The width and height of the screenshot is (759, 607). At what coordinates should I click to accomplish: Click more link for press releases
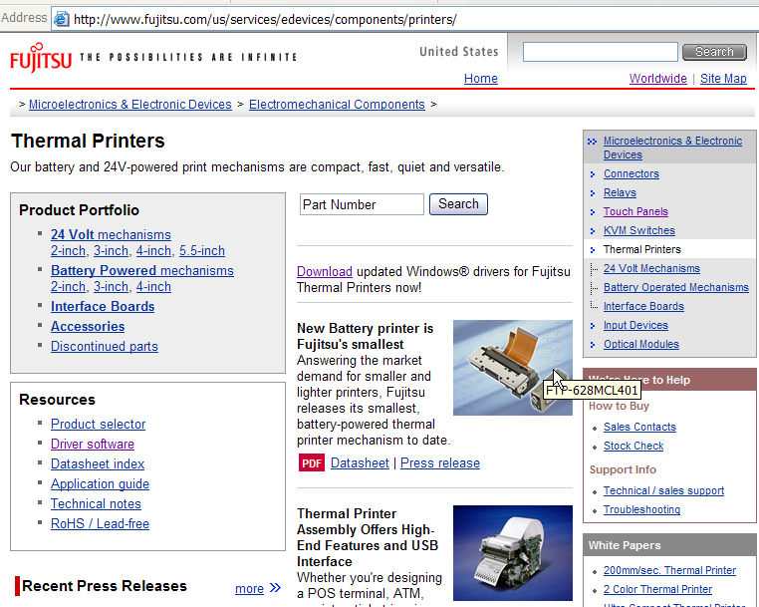[249, 588]
